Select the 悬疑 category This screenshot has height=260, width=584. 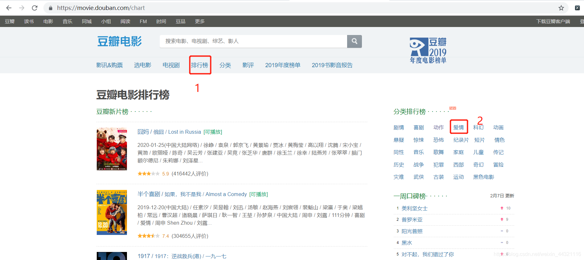point(399,140)
